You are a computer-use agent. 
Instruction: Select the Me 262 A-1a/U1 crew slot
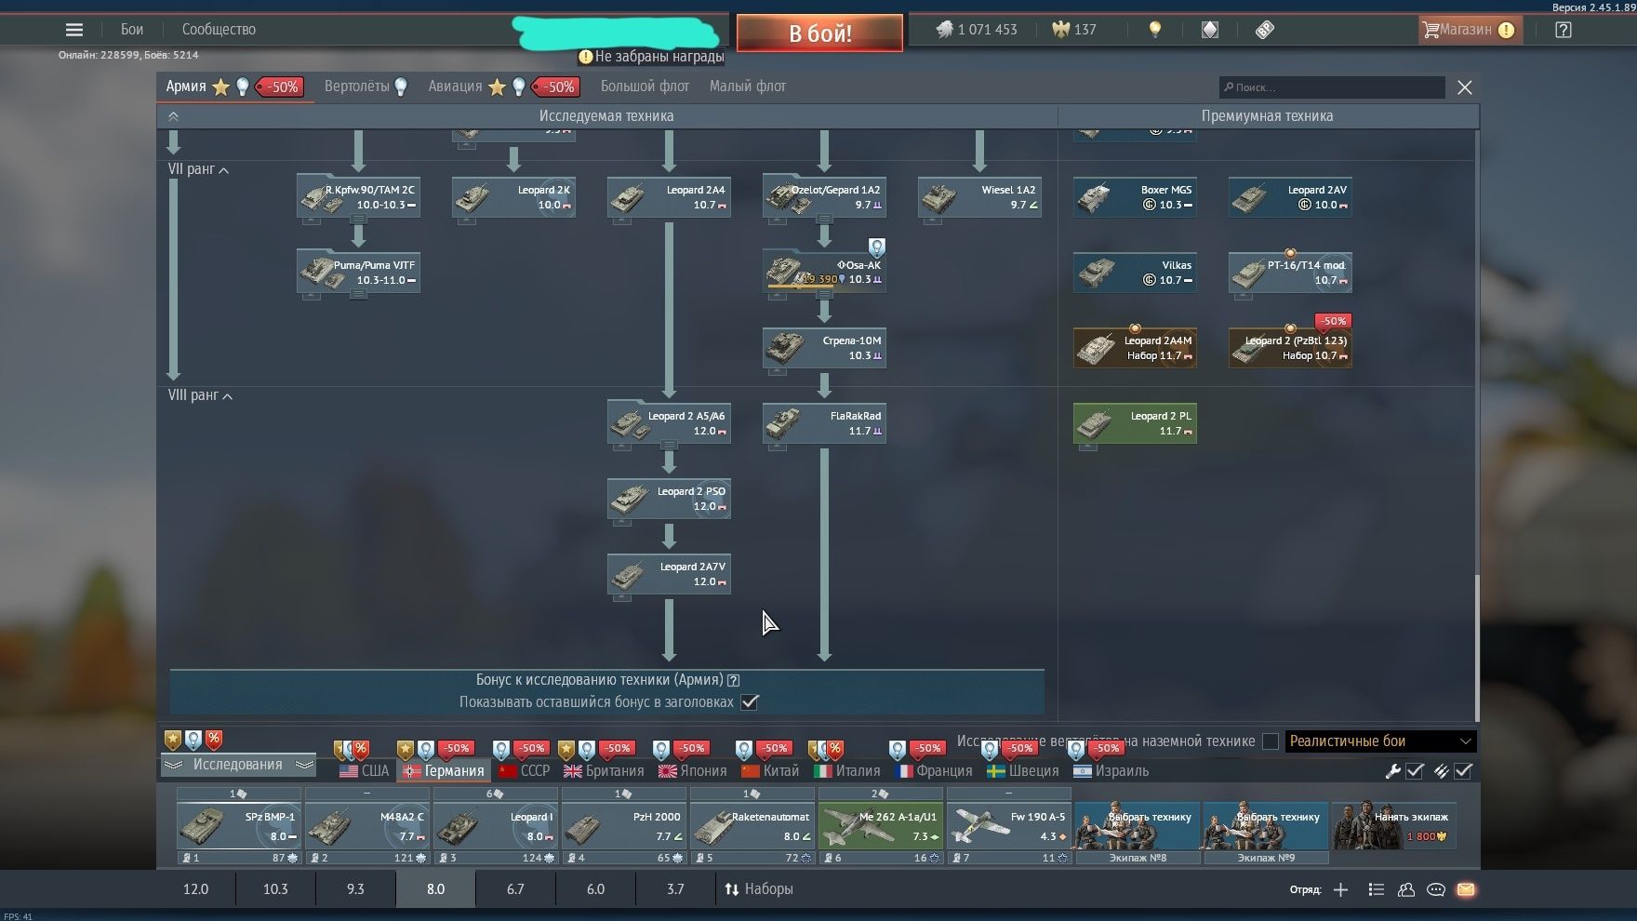tap(880, 826)
